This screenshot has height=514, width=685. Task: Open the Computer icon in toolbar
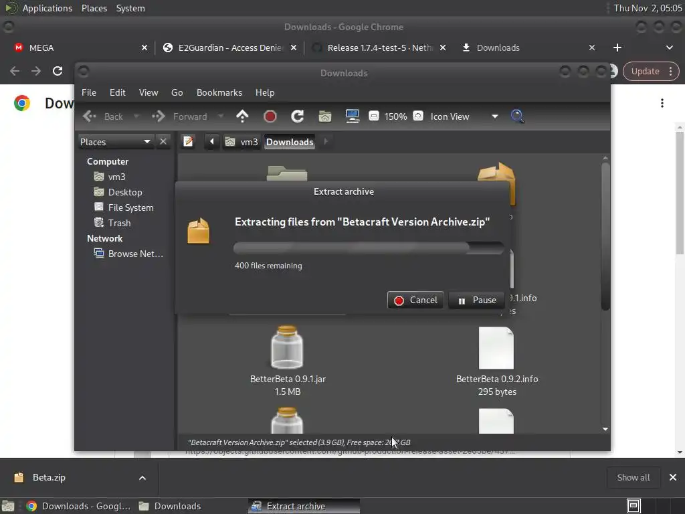click(x=352, y=116)
